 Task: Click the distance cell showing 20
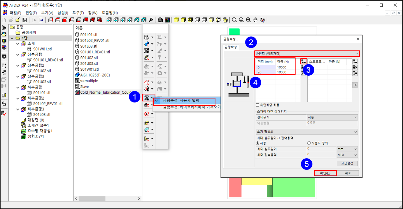tap(266, 72)
